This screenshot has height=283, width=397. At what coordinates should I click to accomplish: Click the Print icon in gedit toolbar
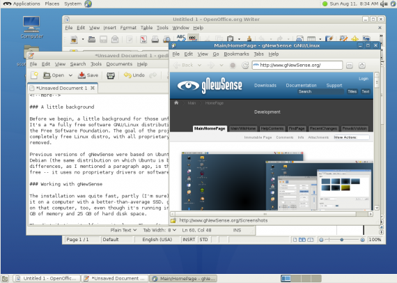(x=111, y=75)
